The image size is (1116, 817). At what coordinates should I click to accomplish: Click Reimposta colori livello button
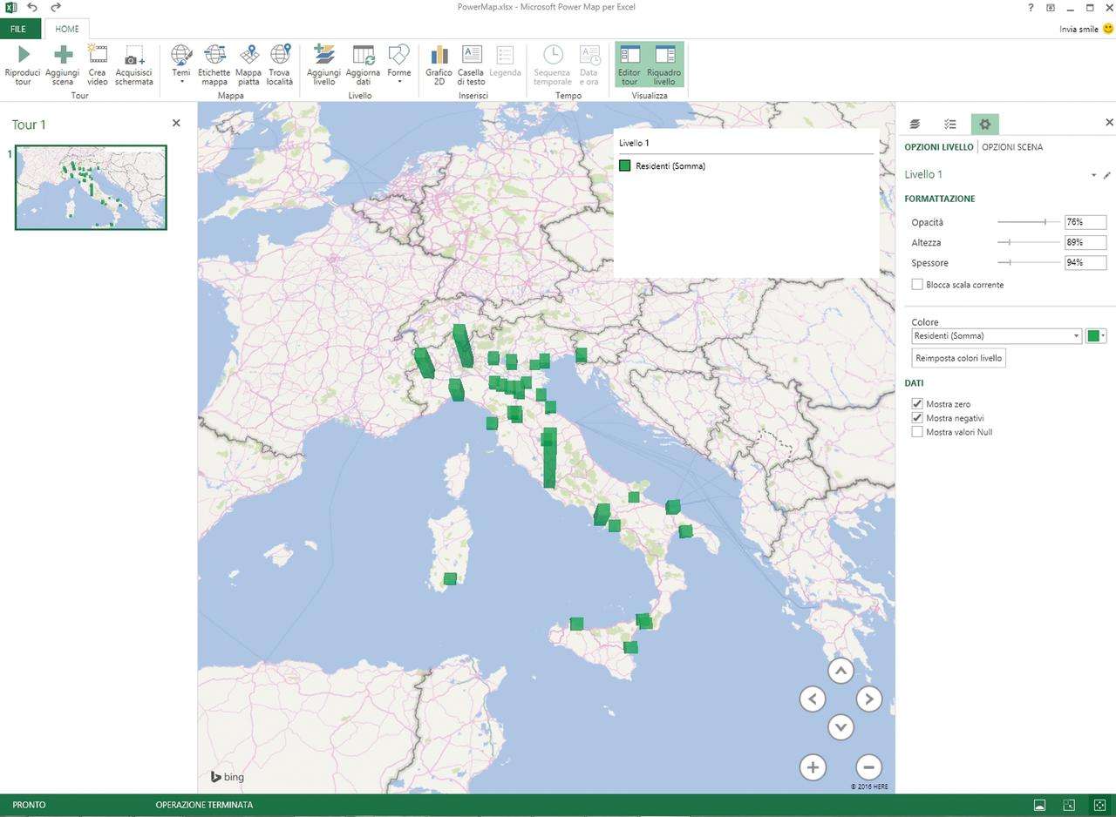click(959, 358)
